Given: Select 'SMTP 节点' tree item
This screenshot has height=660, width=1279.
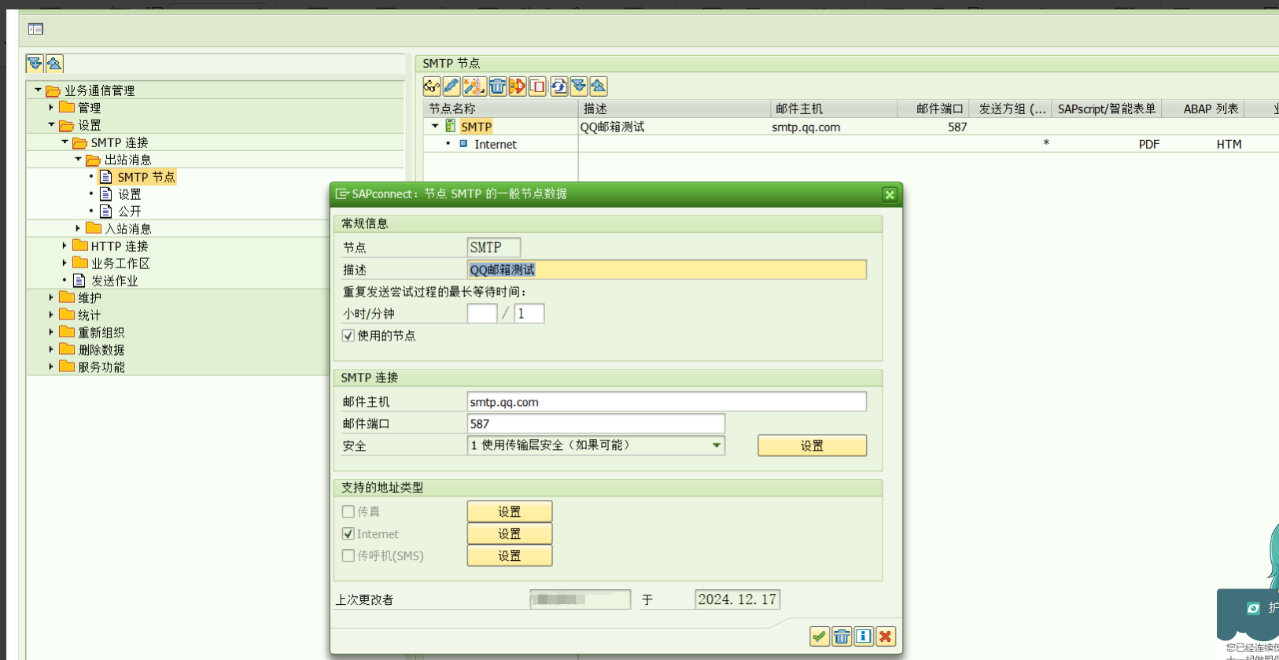Looking at the screenshot, I should point(146,177).
